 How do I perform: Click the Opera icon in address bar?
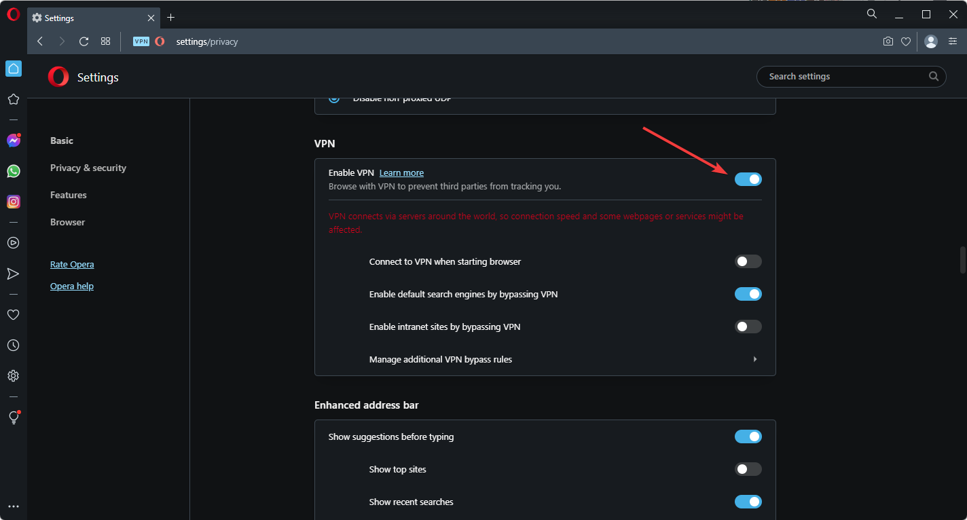pyautogui.click(x=160, y=41)
